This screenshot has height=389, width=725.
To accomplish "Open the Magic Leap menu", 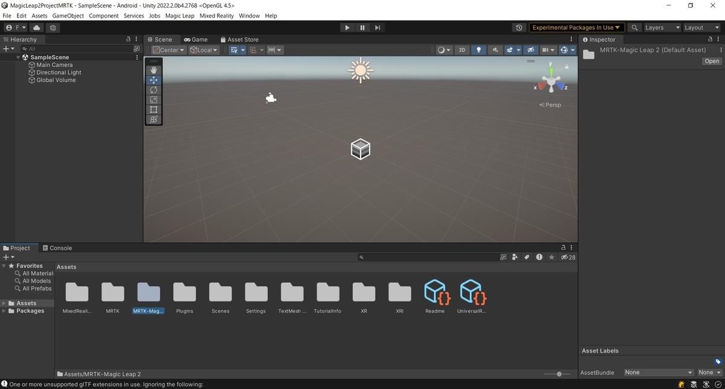I will [x=180, y=16].
